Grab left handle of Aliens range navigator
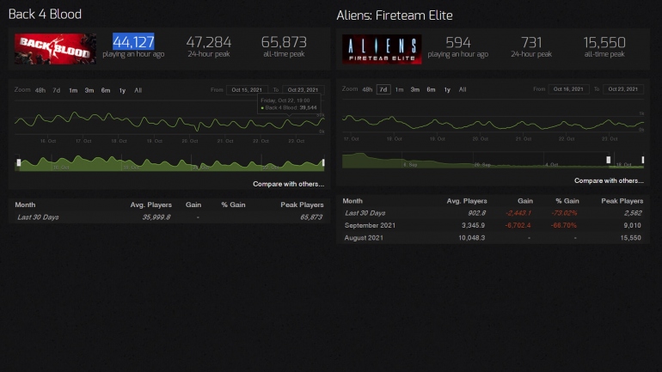The width and height of the screenshot is (662, 372). click(609, 160)
